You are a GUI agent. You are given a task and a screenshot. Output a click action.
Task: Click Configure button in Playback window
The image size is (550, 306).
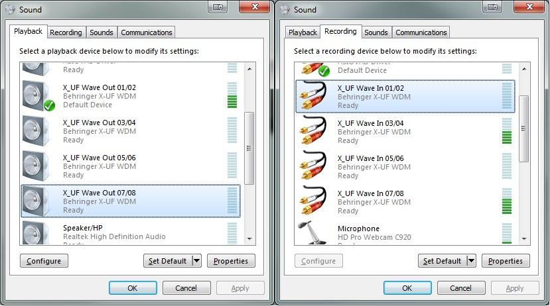(x=44, y=261)
